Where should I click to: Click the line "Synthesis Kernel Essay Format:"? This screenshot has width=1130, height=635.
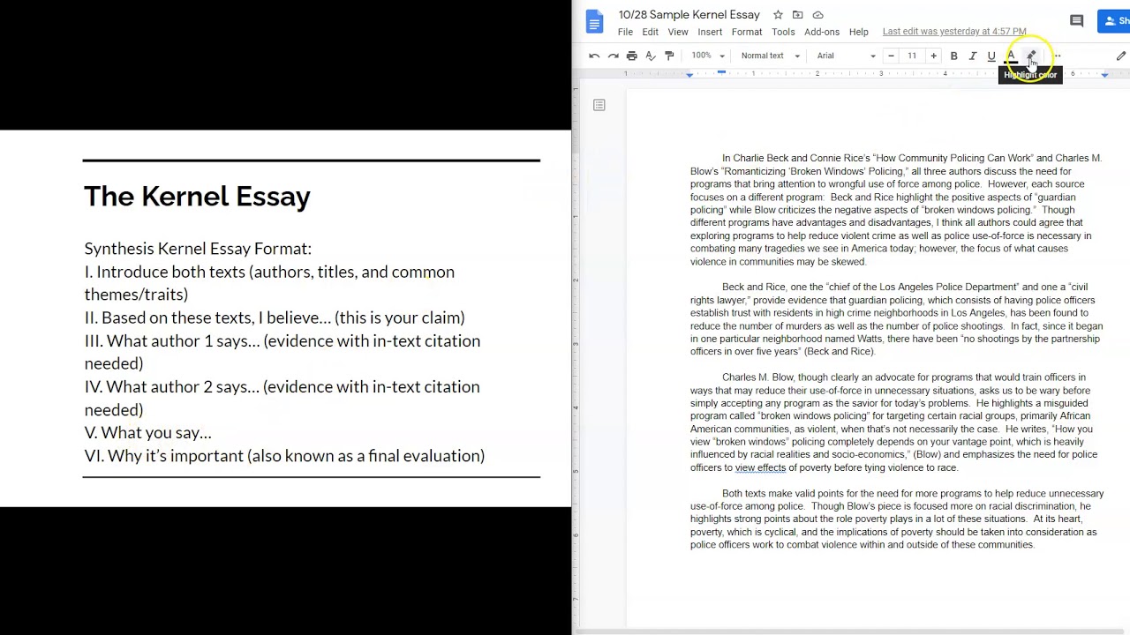pos(198,249)
